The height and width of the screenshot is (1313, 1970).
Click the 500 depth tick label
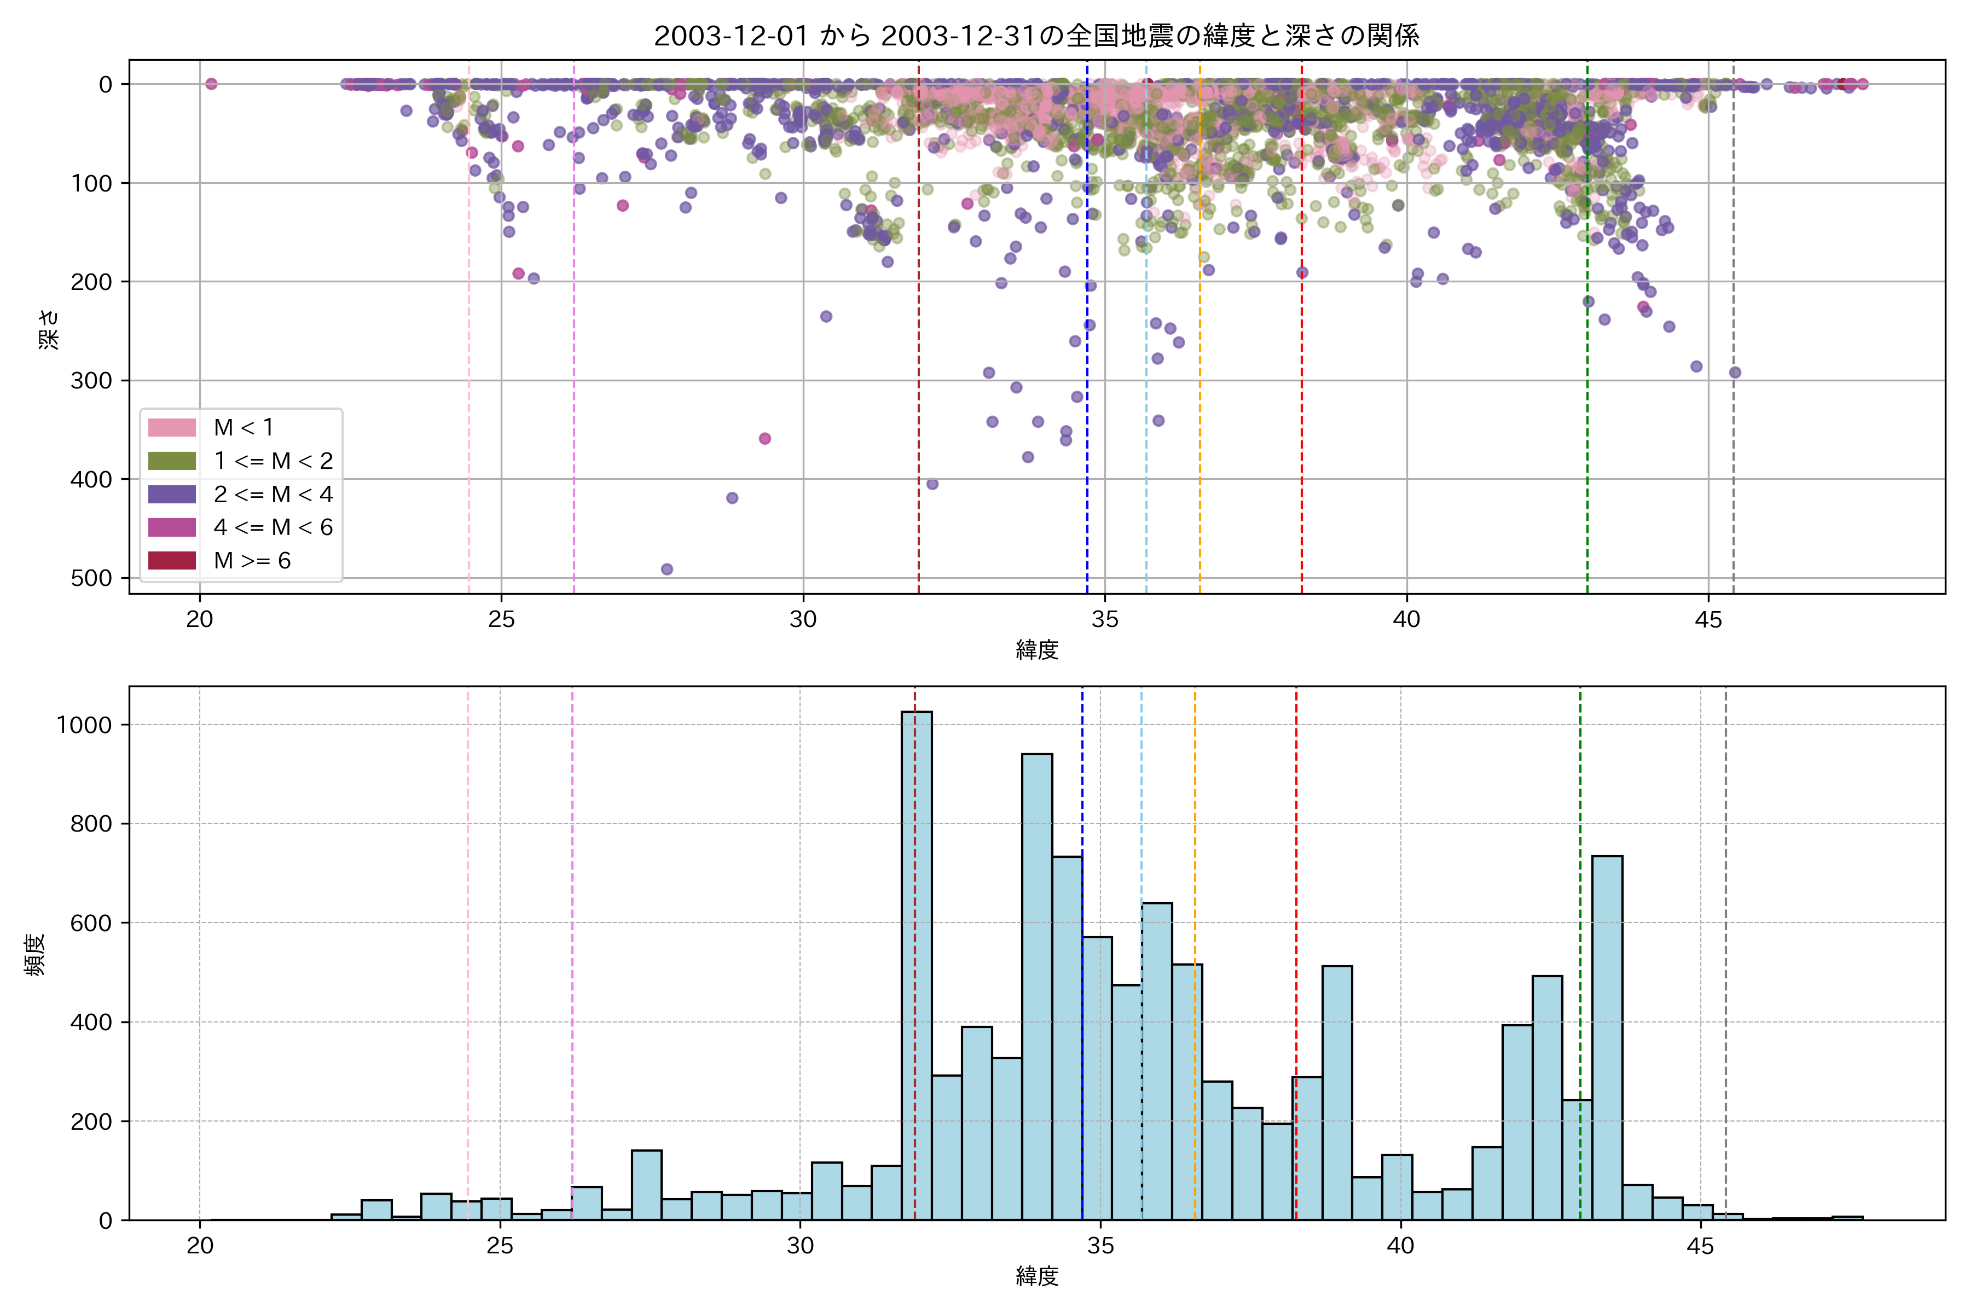[x=91, y=579]
